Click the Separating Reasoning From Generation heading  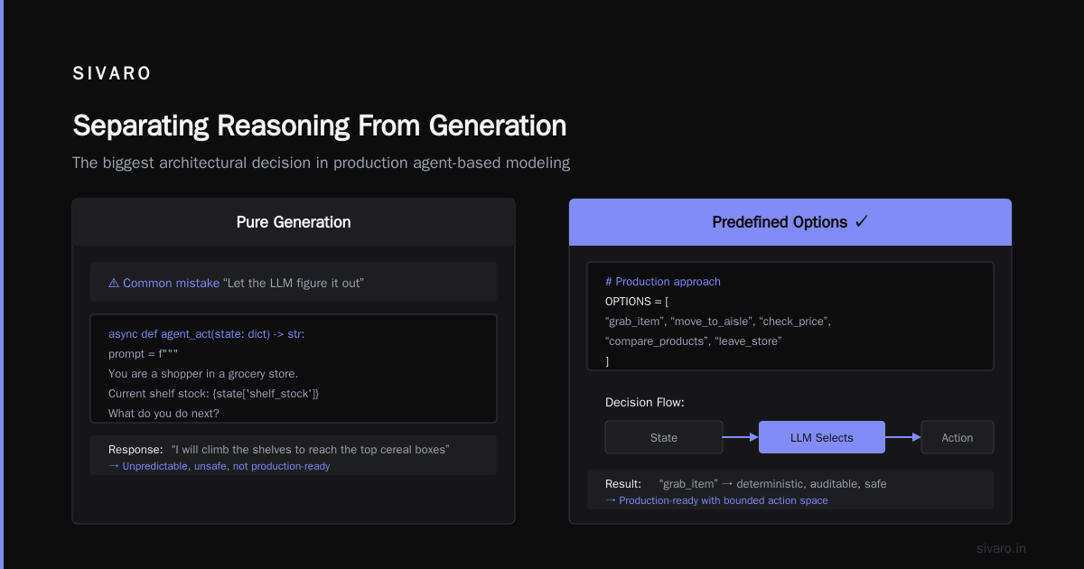pyautogui.click(x=320, y=126)
